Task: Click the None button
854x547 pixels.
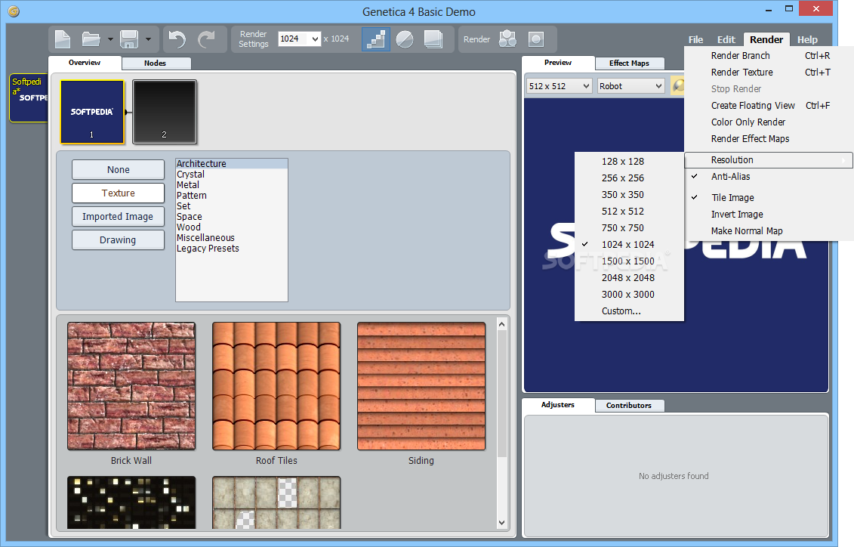Action: pyautogui.click(x=119, y=169)
